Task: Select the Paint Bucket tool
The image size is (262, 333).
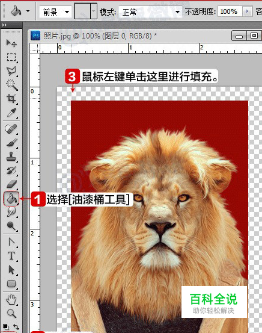Action: [x=11, y=198]
